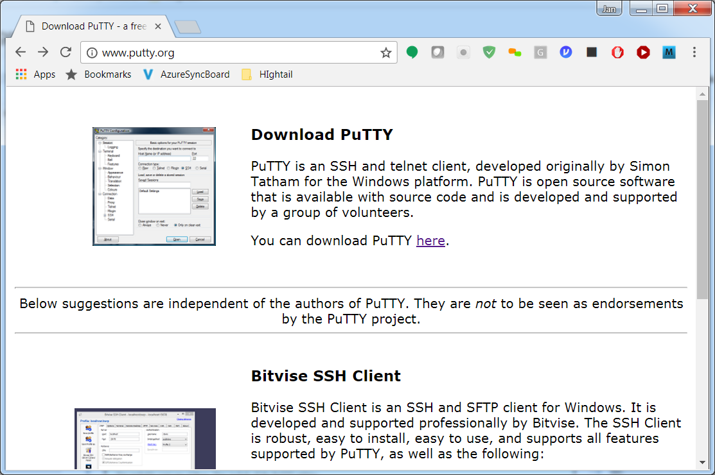Image resolution: width=715 pixels, height=475 pixels.
Task: Open the blue circular V extension
Action: click(566, 53)
